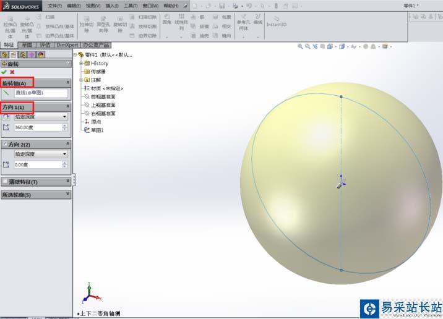Increase the 360.00度 angle with the spinner
443x319 pixels.
point(65,125)
